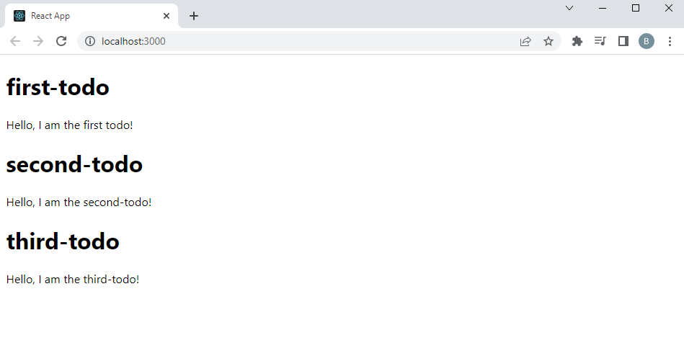Image resolution: width=684 pixels, height=343 pixels.
Task: View site information icon in address bar
Action: point(90,41)
